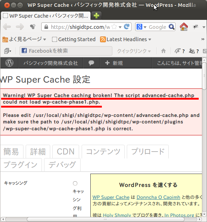Viewport: 207px width, 222px height.
Task: Open the デバッグ tab
Action: coord(62,165)
